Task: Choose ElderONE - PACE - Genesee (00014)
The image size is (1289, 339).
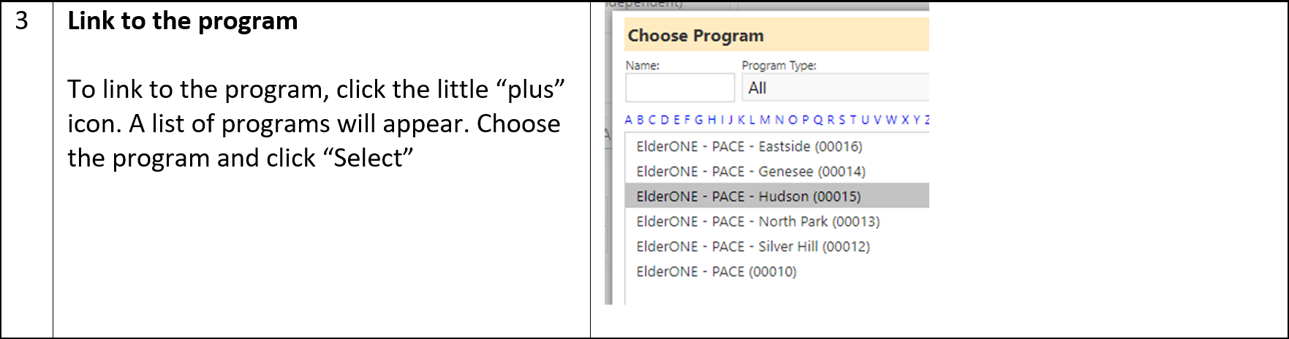Action: [x=751, y=171]
